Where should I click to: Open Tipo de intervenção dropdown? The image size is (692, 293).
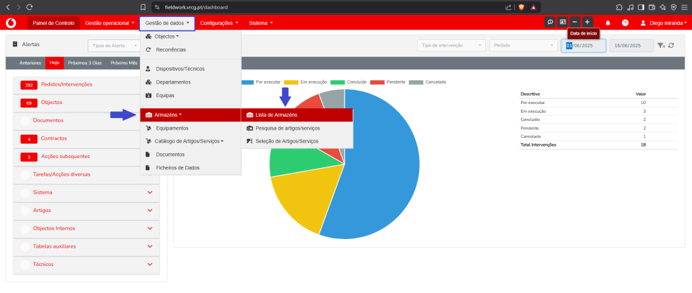tap(451, 45)
